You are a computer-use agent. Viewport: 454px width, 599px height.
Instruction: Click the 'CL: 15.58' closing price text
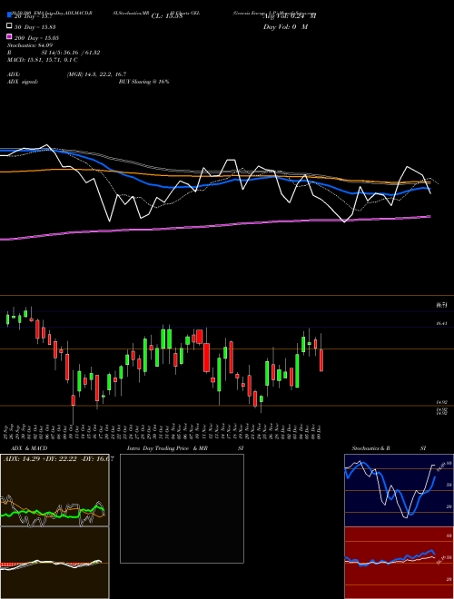tap(167, 16)
